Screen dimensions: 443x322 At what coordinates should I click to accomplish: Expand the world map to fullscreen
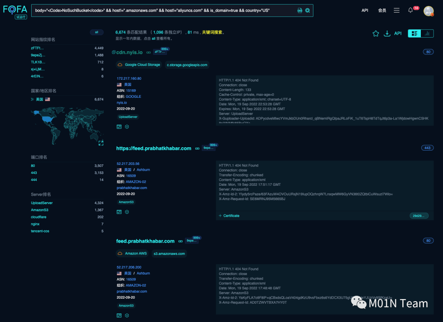click(101, 143)
